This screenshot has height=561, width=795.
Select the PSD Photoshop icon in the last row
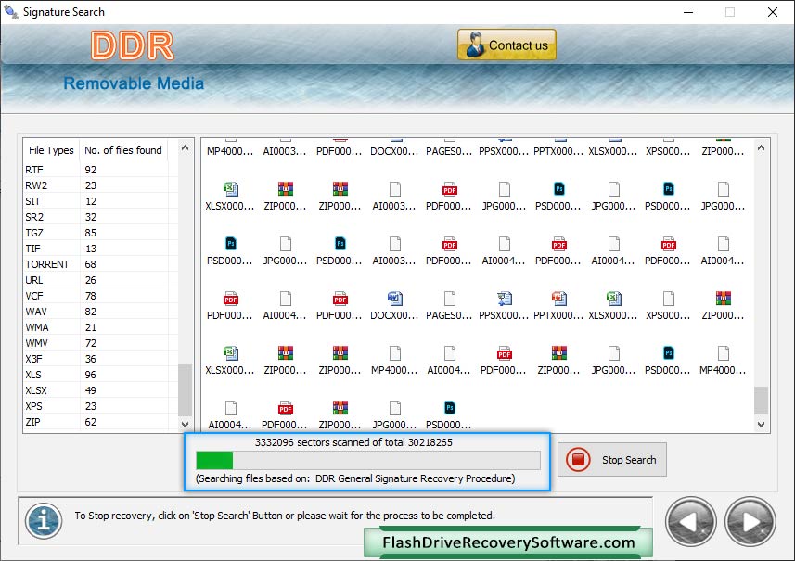[449, 408]
